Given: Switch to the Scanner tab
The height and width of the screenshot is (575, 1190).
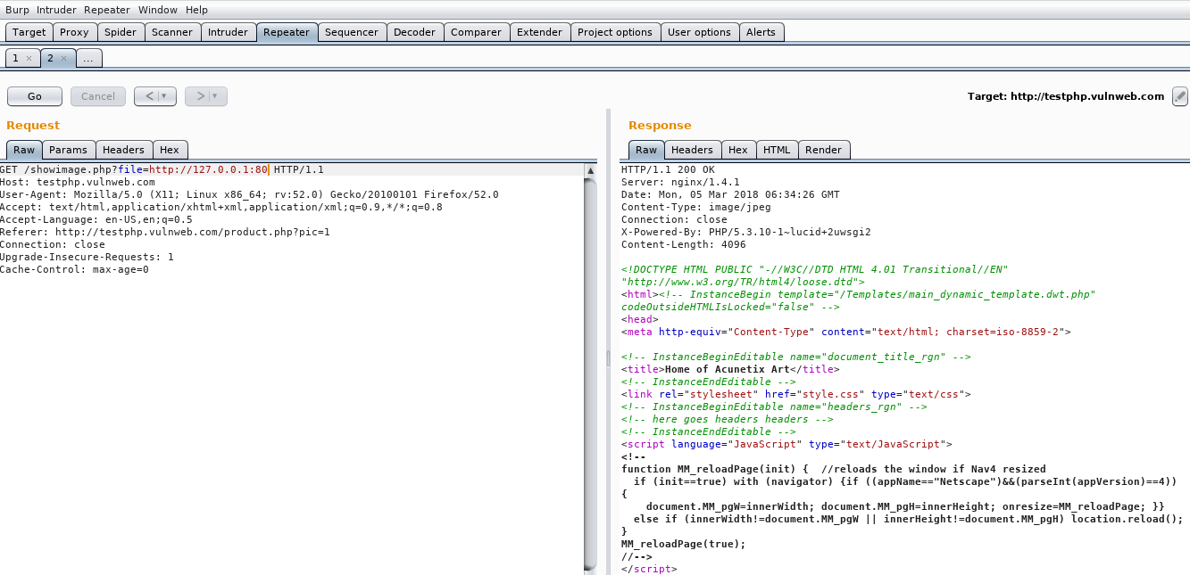Looking at the screenshot, I should point(172,32).
